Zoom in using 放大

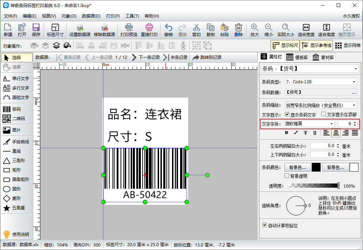(x=254, y=30)
